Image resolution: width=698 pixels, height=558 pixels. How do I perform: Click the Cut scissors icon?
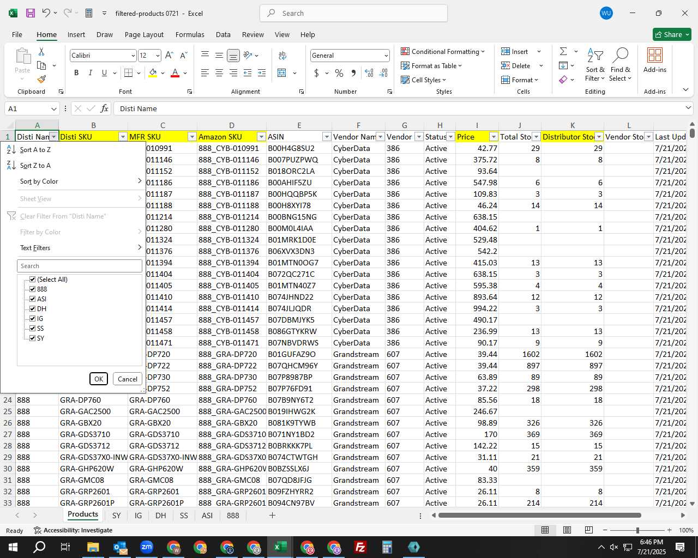[41, 52]
